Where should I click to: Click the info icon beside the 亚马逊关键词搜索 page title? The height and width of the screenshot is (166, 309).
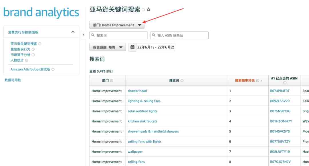tap(143, 10)
